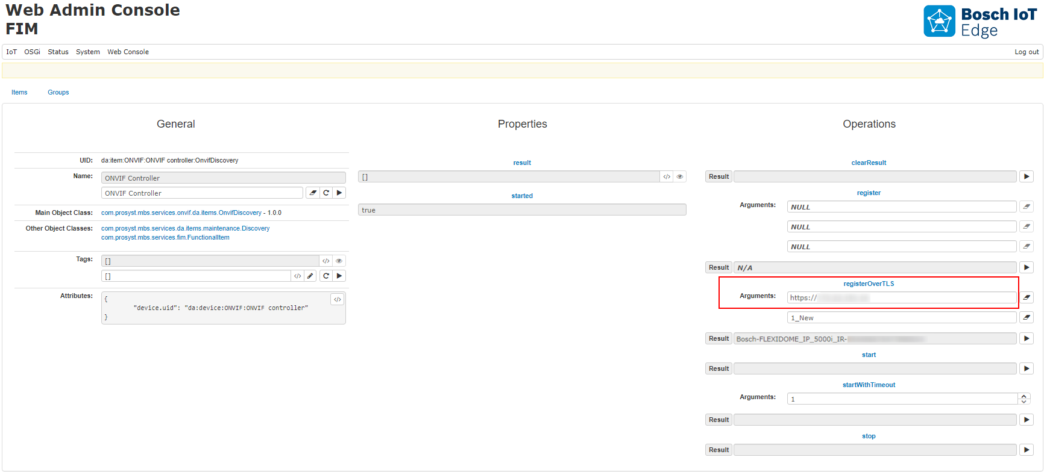Toggle eye view on result property
Screen dimensions: 1044x472
point(680,176)
